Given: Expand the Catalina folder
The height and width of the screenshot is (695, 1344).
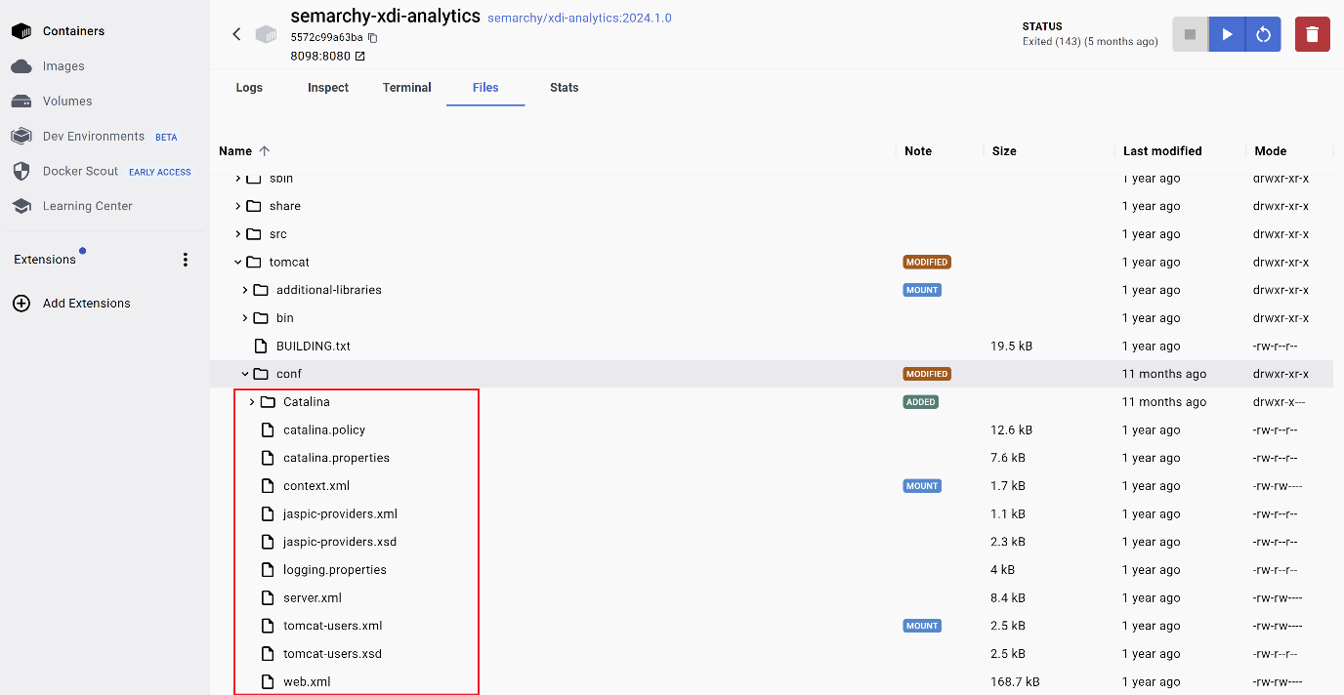Looking at the screenshot, I should point(252,402).
